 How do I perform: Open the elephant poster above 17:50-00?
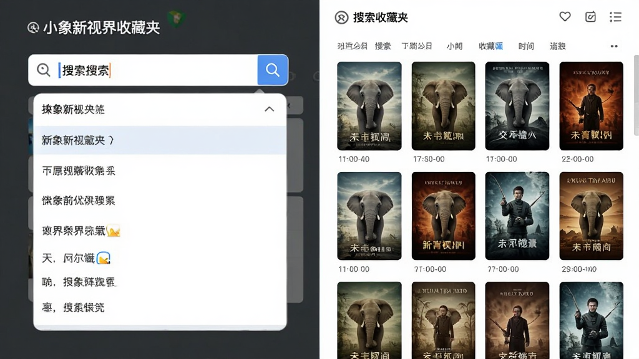click(444, 106)
